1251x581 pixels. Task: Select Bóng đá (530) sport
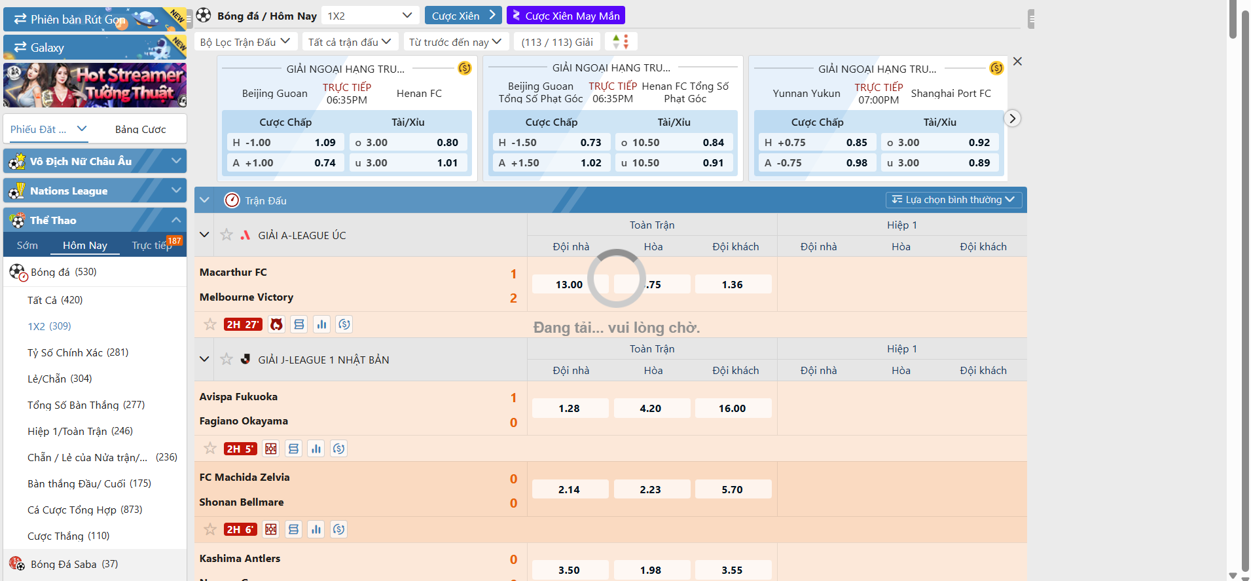(x=95, y=272)
